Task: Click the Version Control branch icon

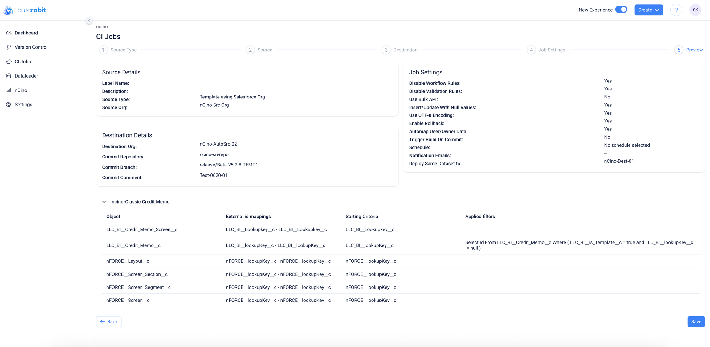Action: [9, 47]
